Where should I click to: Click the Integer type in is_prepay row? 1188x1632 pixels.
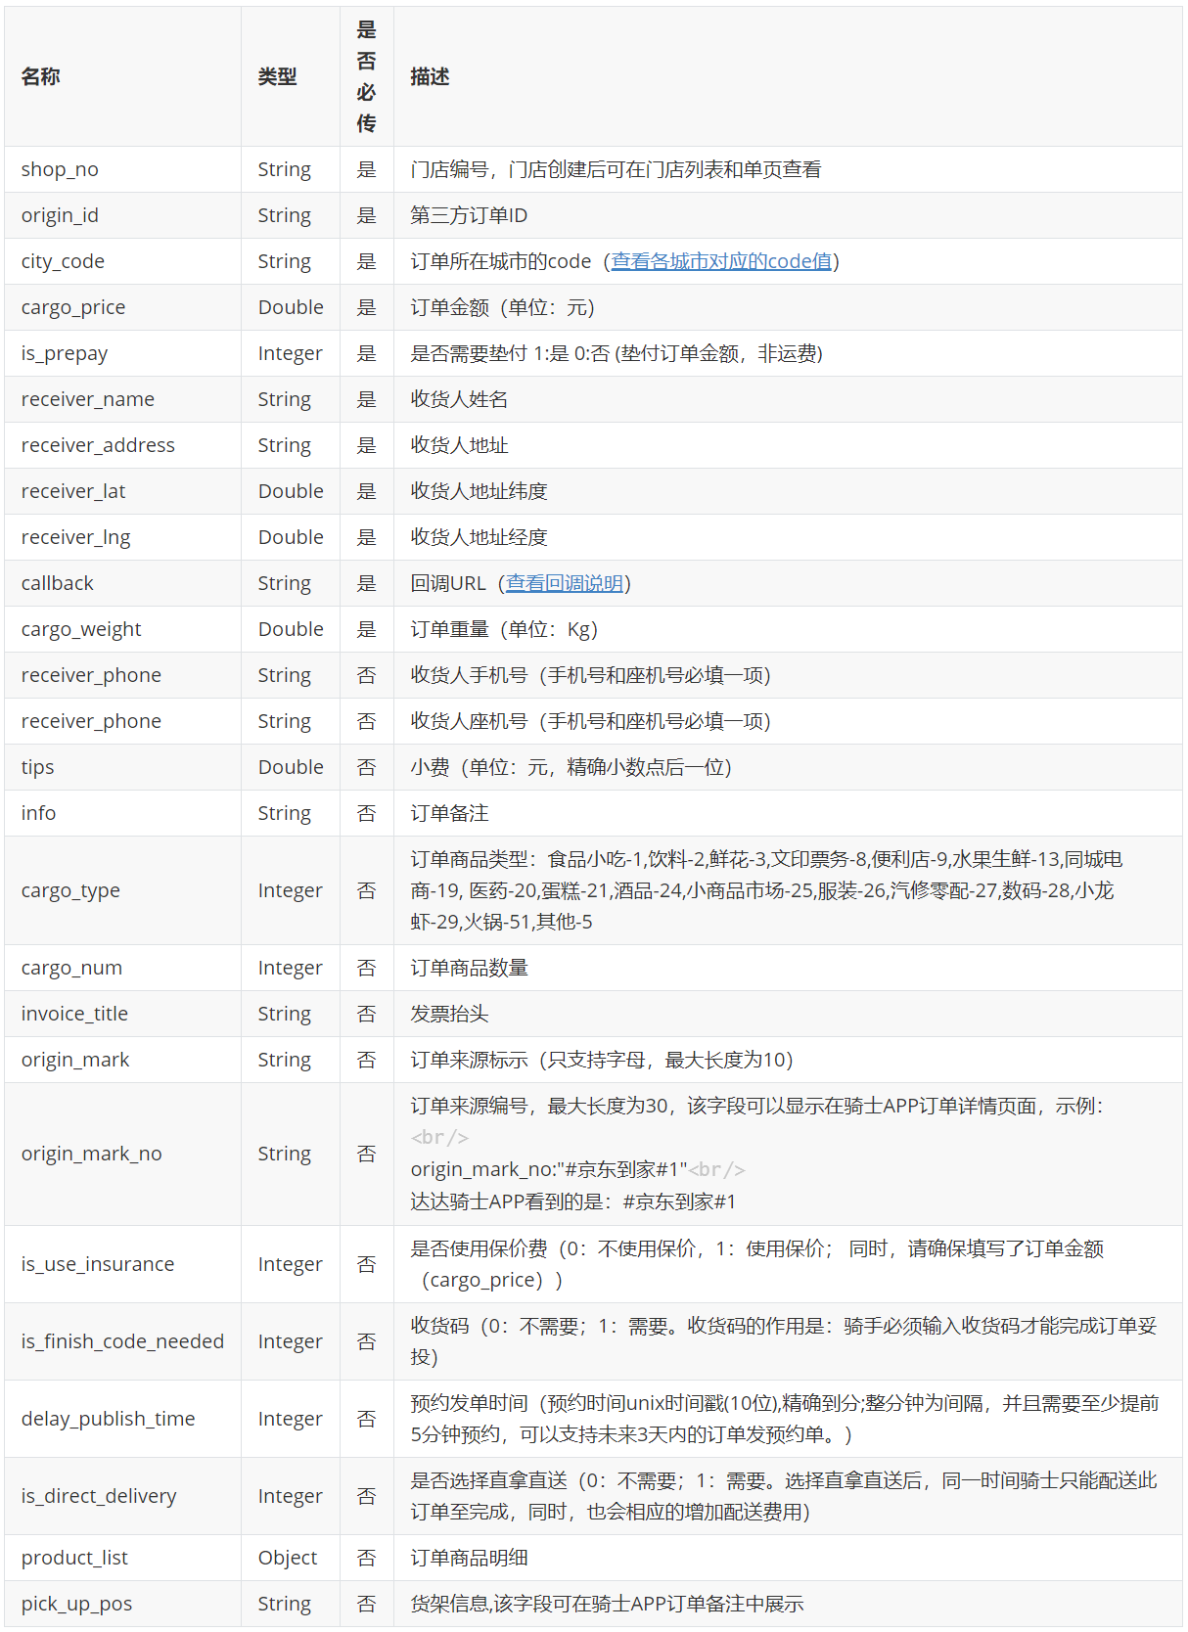point(290,353)
